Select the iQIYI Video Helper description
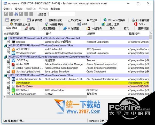Viewport: 155px width, 125px height. click(55, 90)
